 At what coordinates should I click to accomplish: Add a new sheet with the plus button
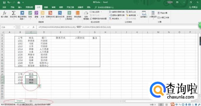pyautogui.click(x=31, y=101)
